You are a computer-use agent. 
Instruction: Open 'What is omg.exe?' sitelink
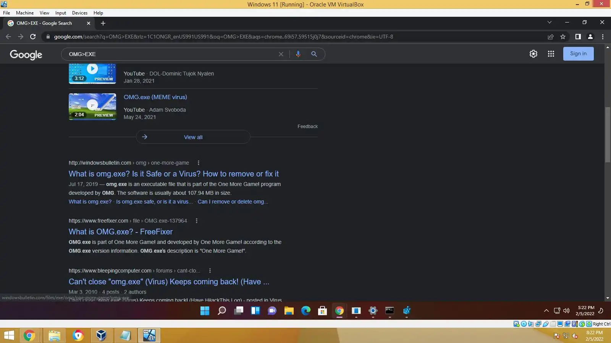tap(90, 202)
